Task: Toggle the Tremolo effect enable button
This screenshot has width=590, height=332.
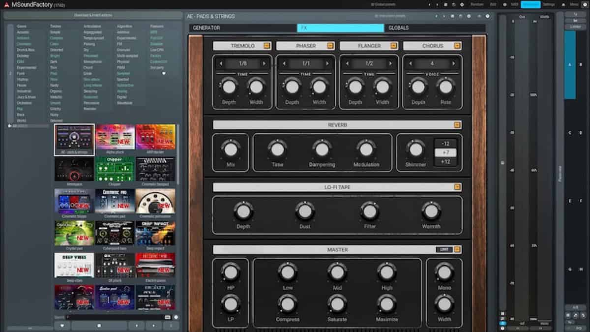Action: click(x=266, y=46)
